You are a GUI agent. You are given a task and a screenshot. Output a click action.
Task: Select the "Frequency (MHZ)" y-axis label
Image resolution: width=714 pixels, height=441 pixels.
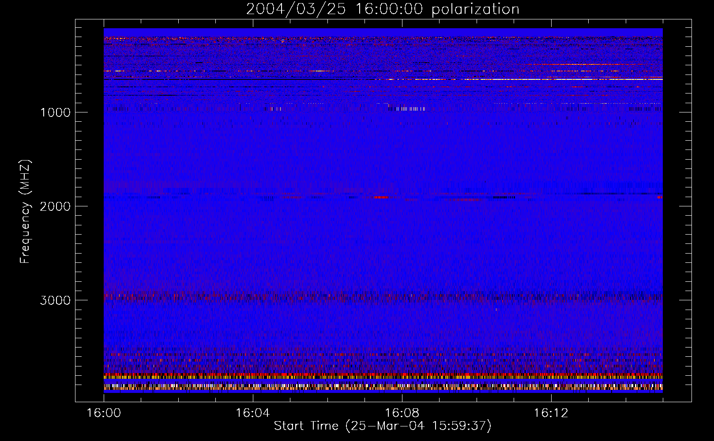(26, 212)
